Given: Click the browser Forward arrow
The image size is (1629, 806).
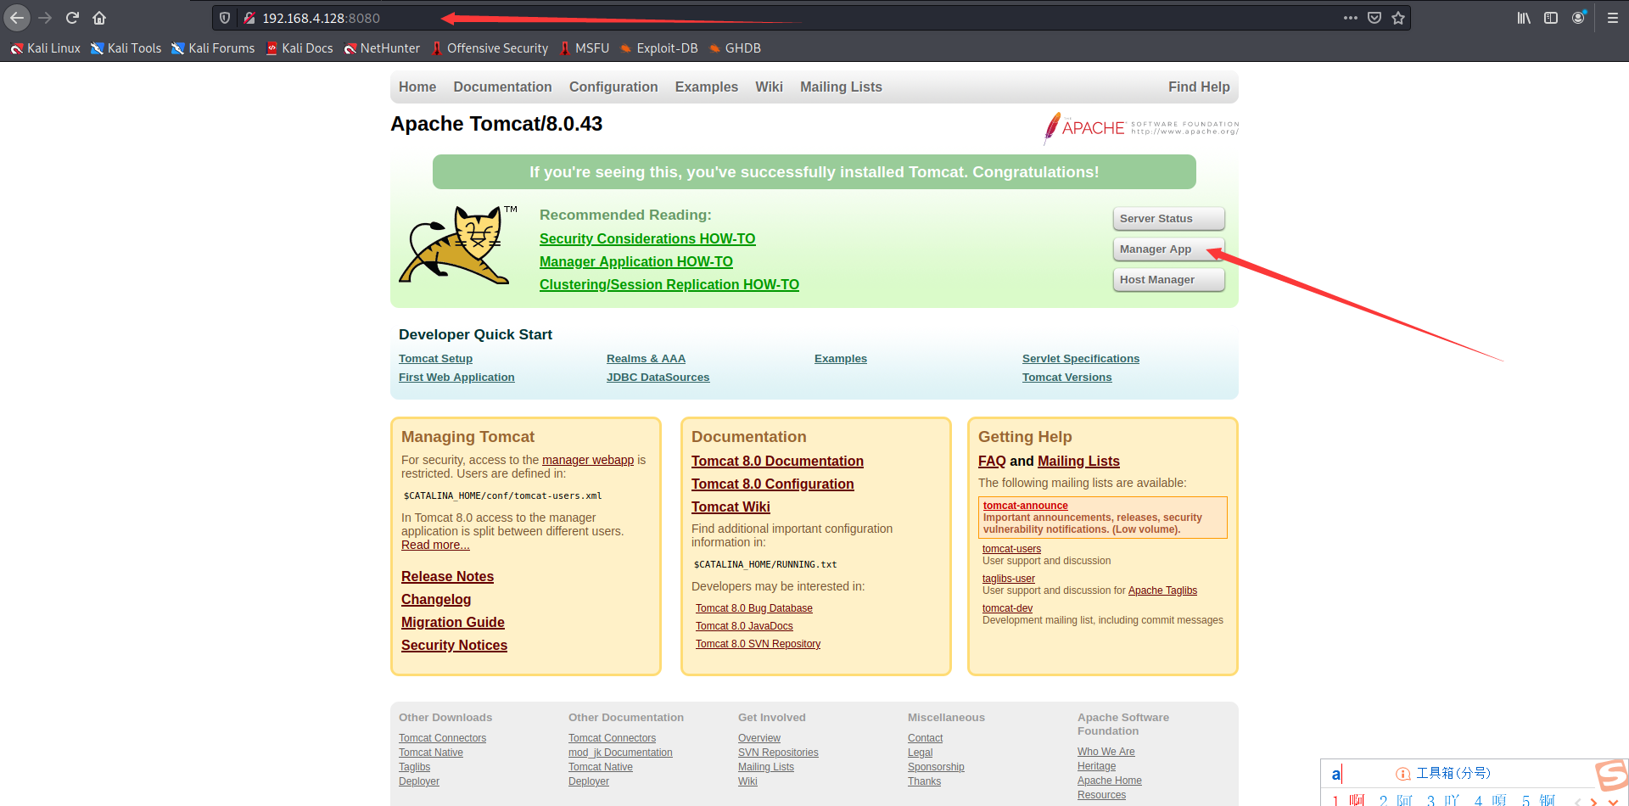Looking at the screenshot, I should (45, 18).
